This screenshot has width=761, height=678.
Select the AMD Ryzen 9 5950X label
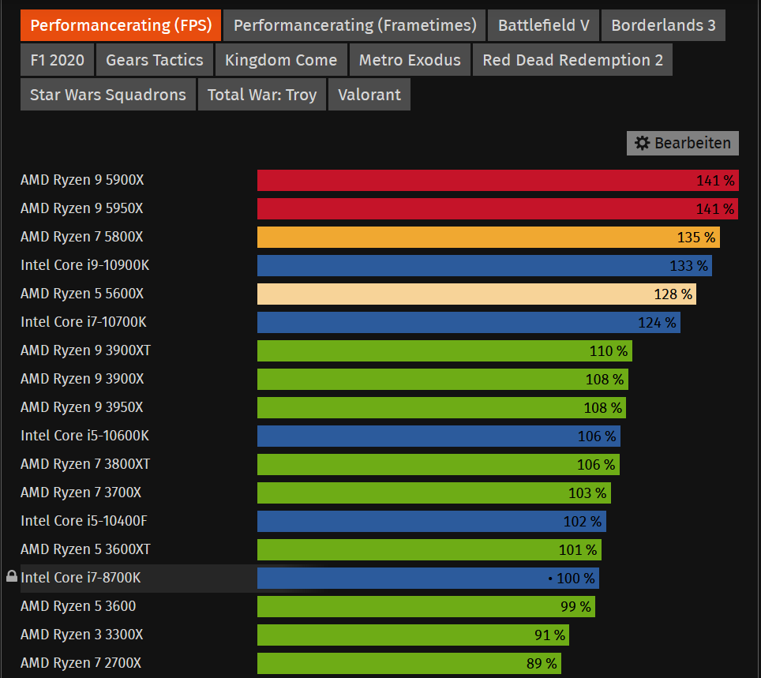(x=81, y=208)
